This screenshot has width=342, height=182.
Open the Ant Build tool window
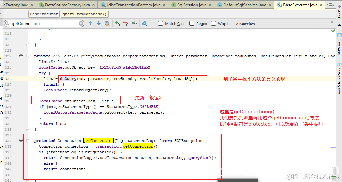click(339, 15)
